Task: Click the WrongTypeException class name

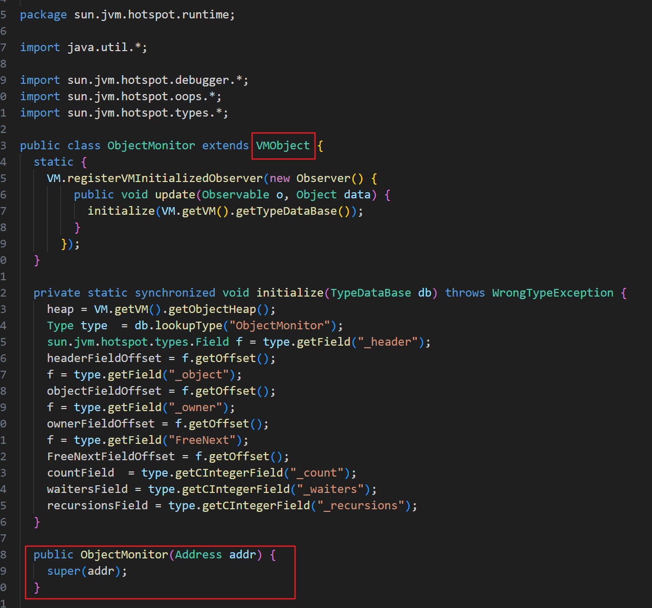Action: tap(552, 293)
